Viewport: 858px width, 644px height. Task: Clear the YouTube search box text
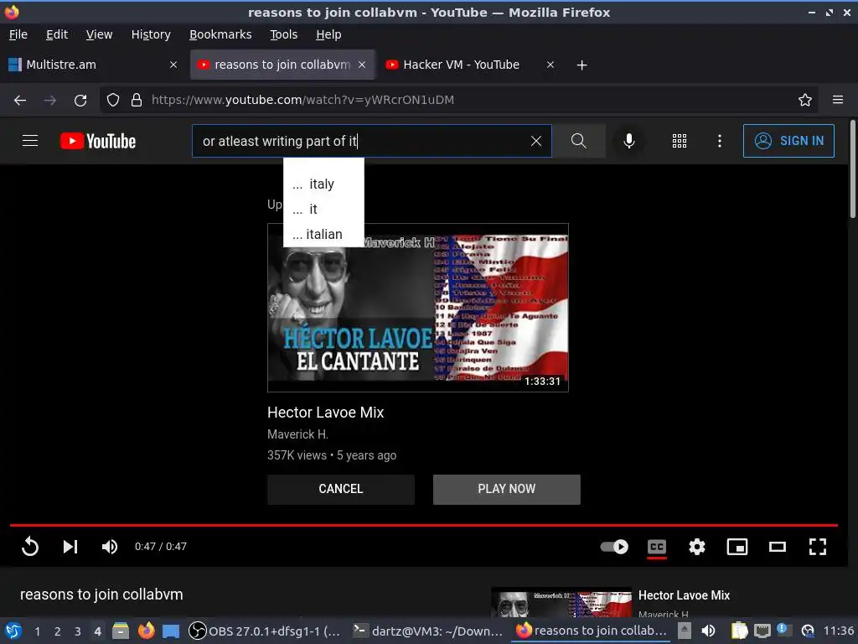pos(536,141)
